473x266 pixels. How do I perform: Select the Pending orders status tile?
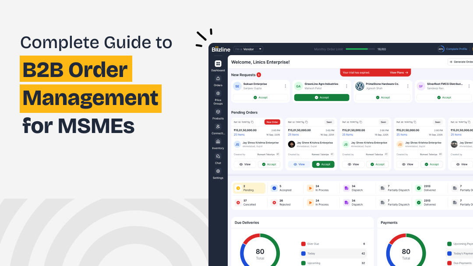coord(249,188)
